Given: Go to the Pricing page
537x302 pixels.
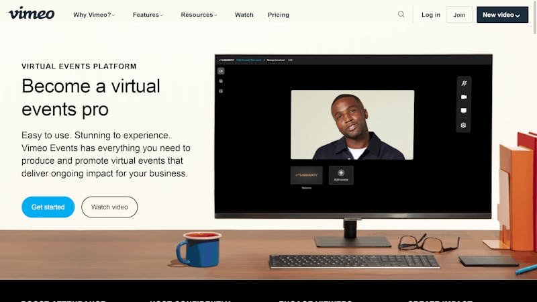Looking at the screenshot, I should pos(279,15).
